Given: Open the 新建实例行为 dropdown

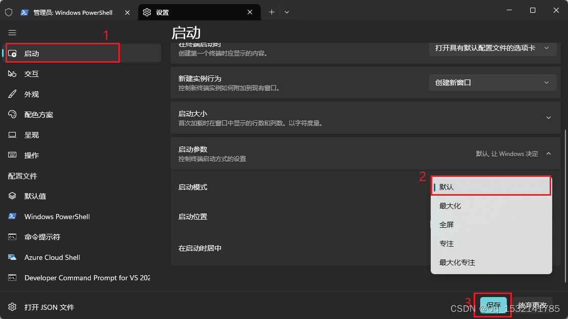Looking at the screenshot, I should [492, 82].
